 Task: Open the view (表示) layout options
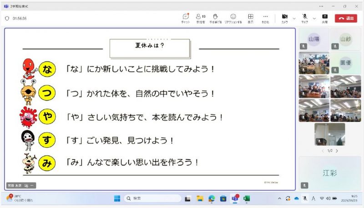[250, 18]
